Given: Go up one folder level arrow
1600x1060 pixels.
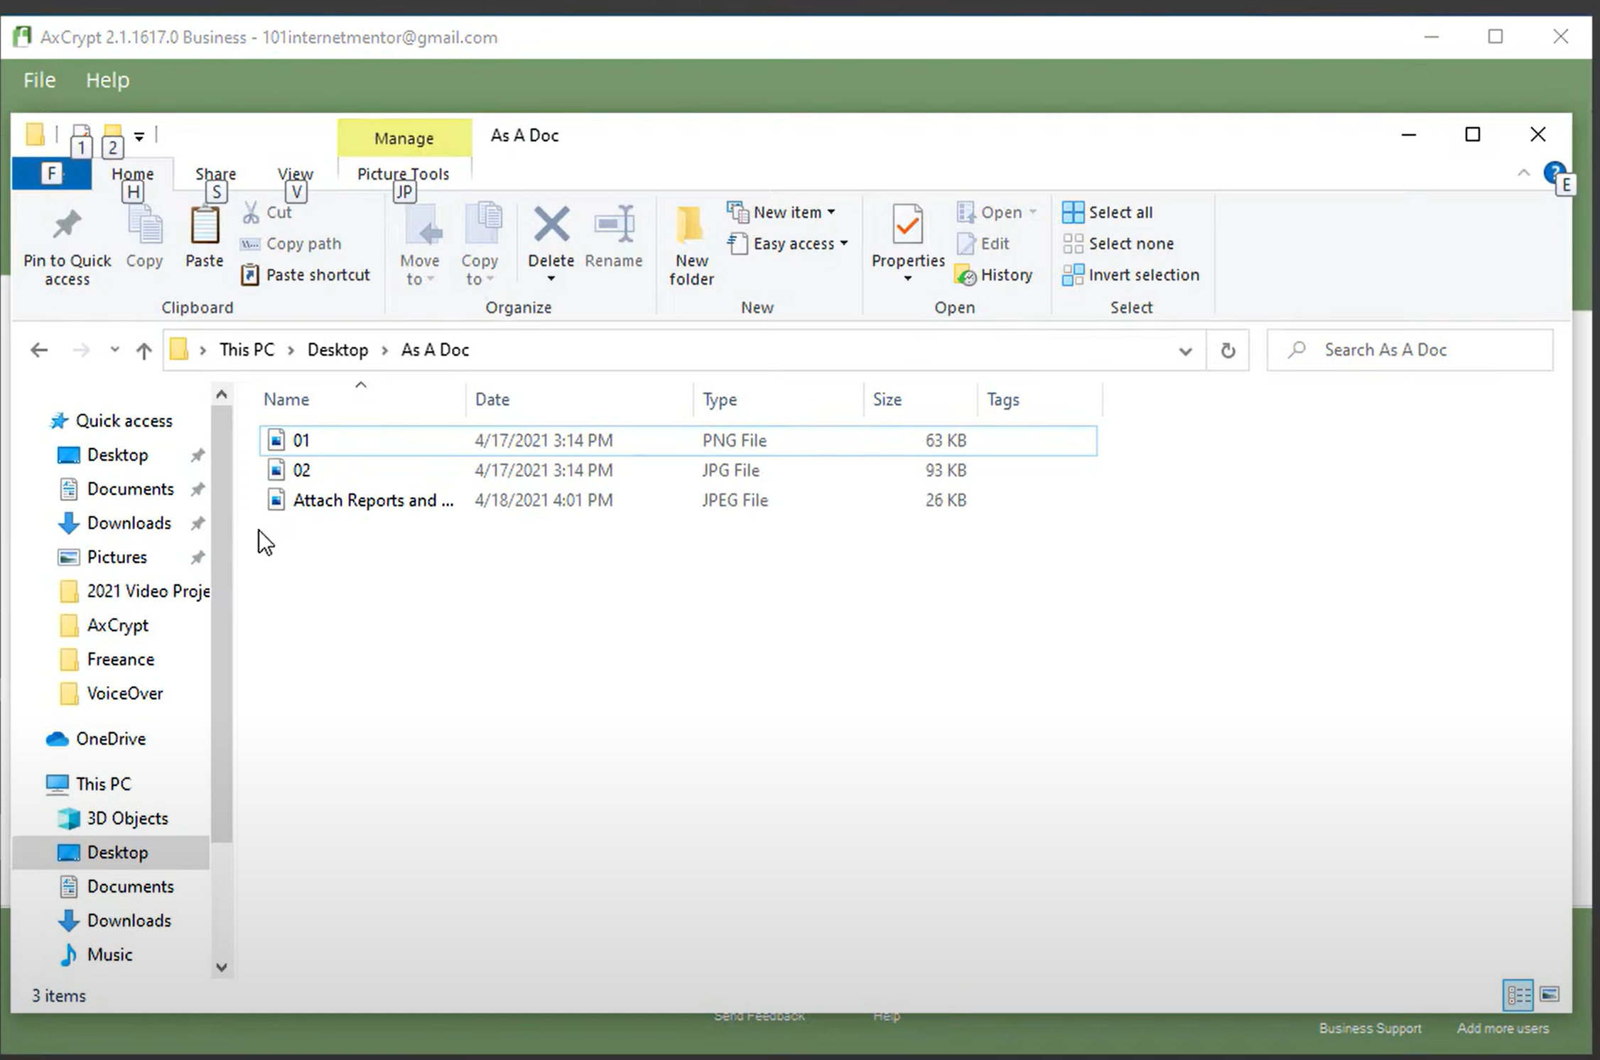Looking at the screenshot, I should [144, 350].
